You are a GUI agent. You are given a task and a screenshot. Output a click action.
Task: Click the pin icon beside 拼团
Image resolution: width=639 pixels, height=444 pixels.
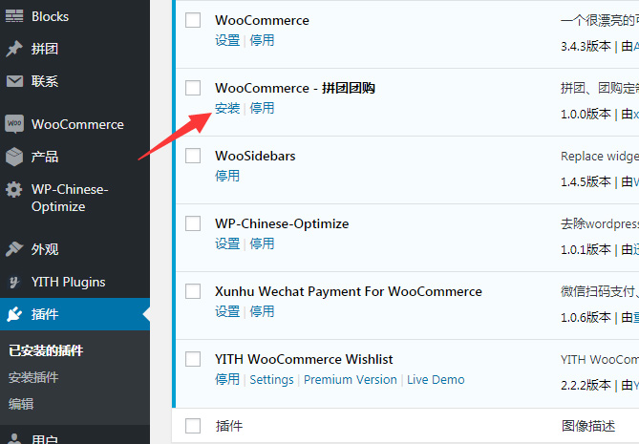[14, 49]
